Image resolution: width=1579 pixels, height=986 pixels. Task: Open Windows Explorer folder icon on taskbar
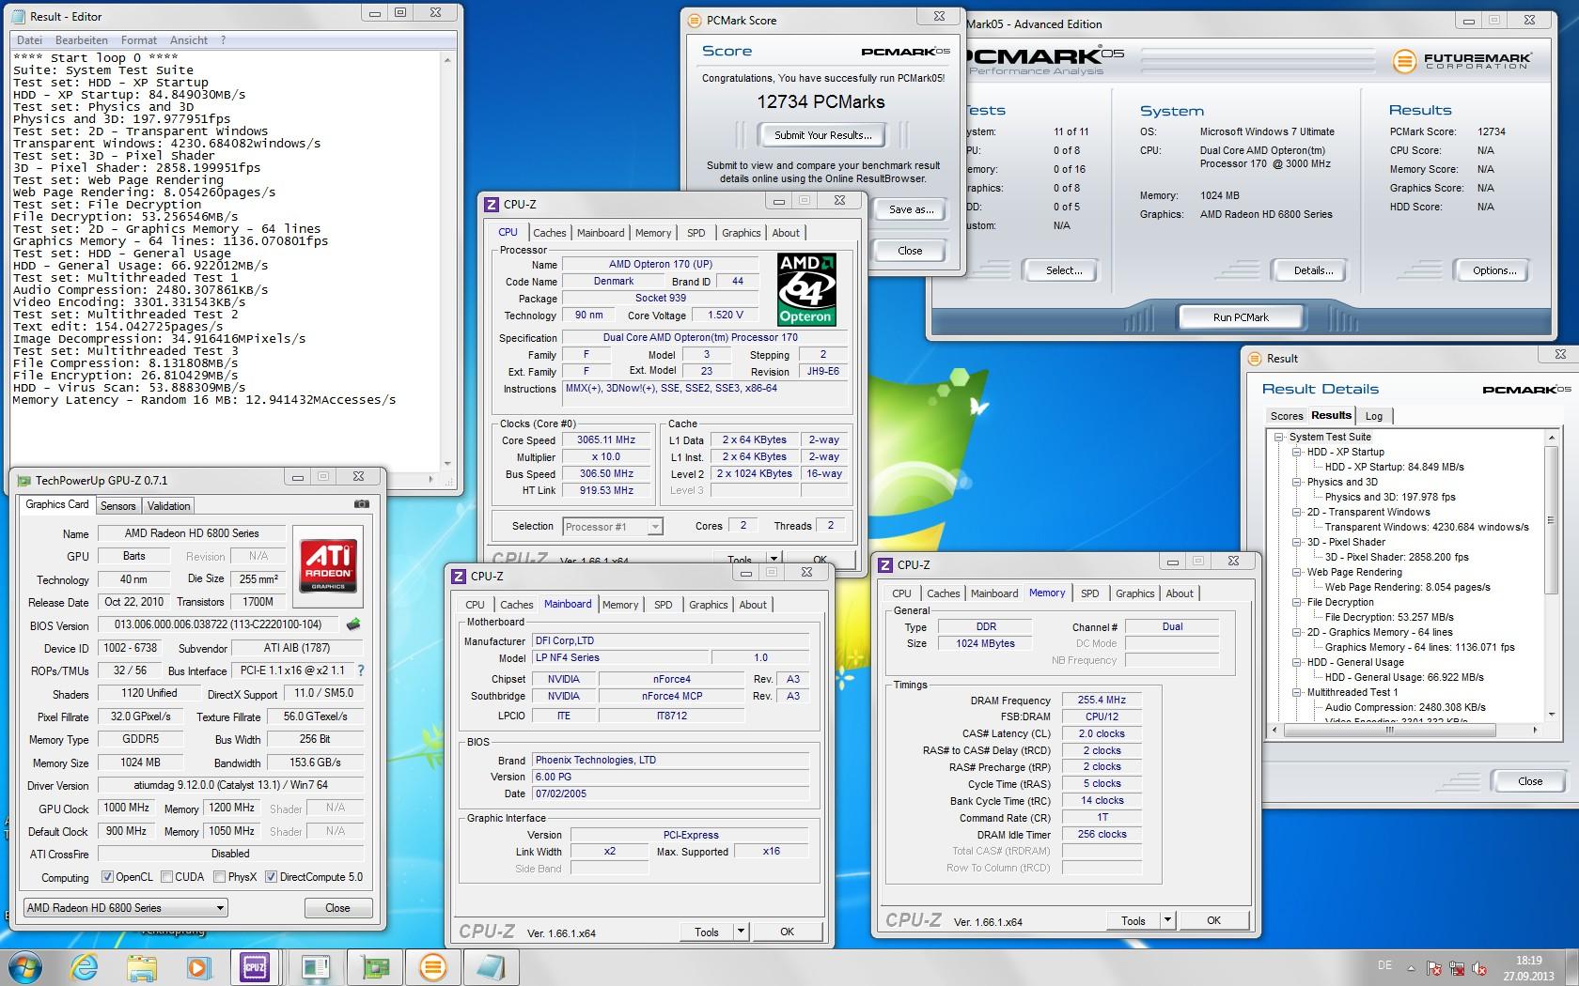click(x=142, y=967)
